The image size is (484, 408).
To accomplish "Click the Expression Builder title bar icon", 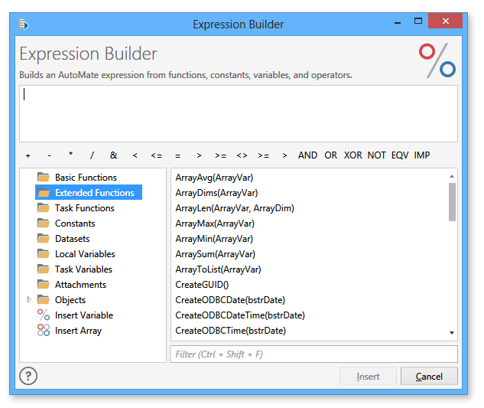I will click(x=24, y=24).
